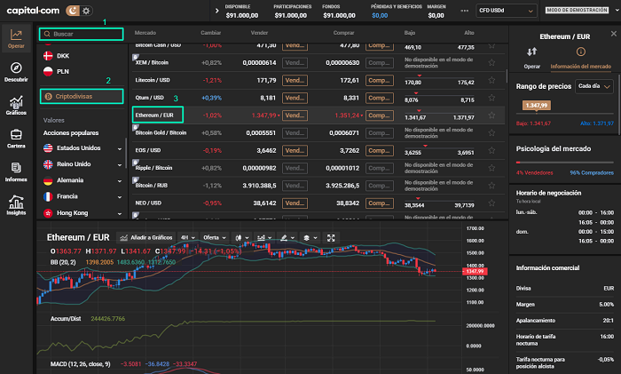
Task: Favorite NEO / USD with the star
Action: 491,203
